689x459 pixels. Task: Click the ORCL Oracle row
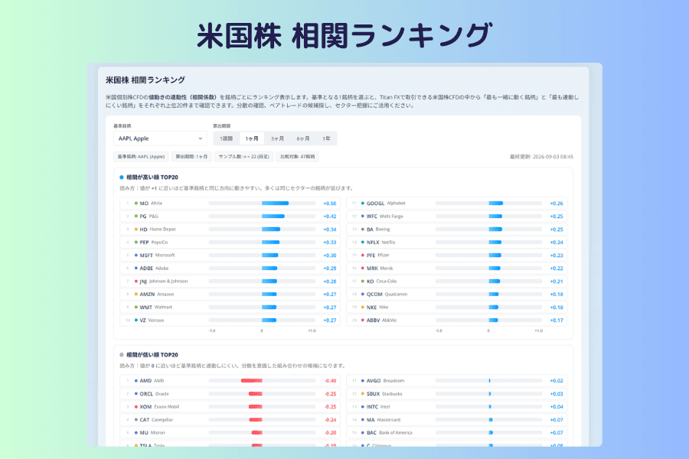[x=230, y=393]
